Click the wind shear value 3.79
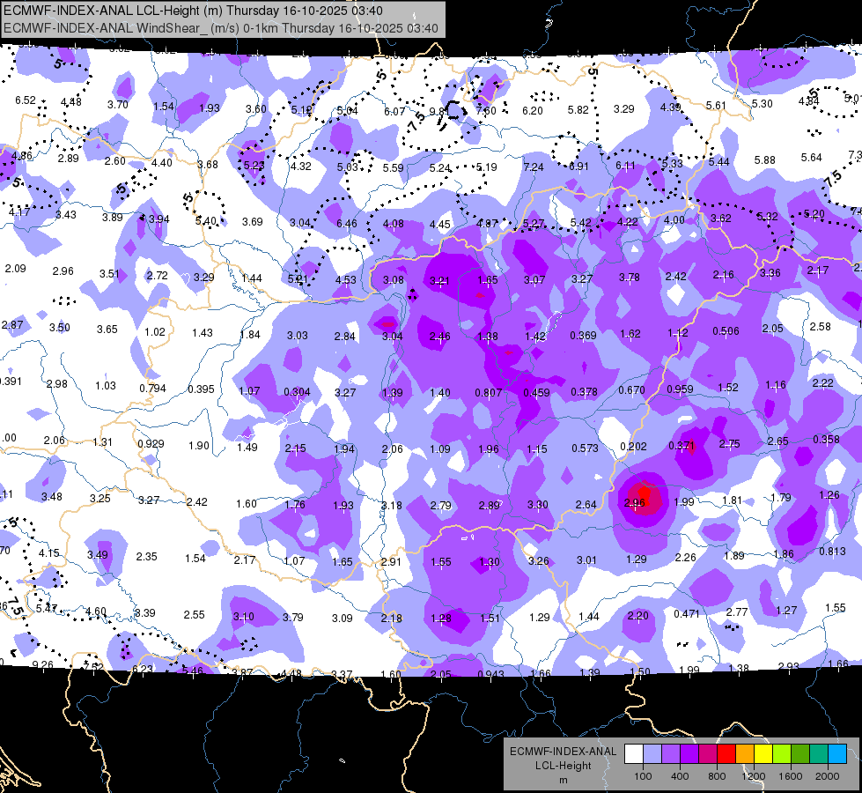Viewport: 862px width, 793px height. point(292,618)
